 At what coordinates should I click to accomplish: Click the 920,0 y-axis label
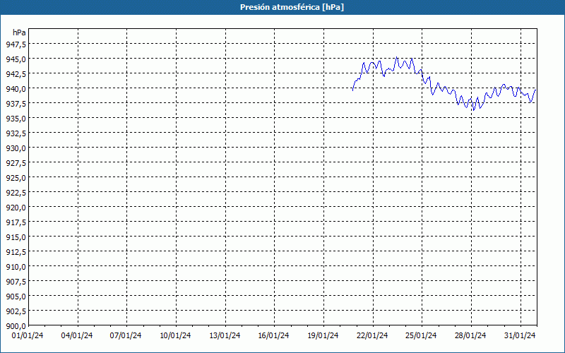[16, 207]
